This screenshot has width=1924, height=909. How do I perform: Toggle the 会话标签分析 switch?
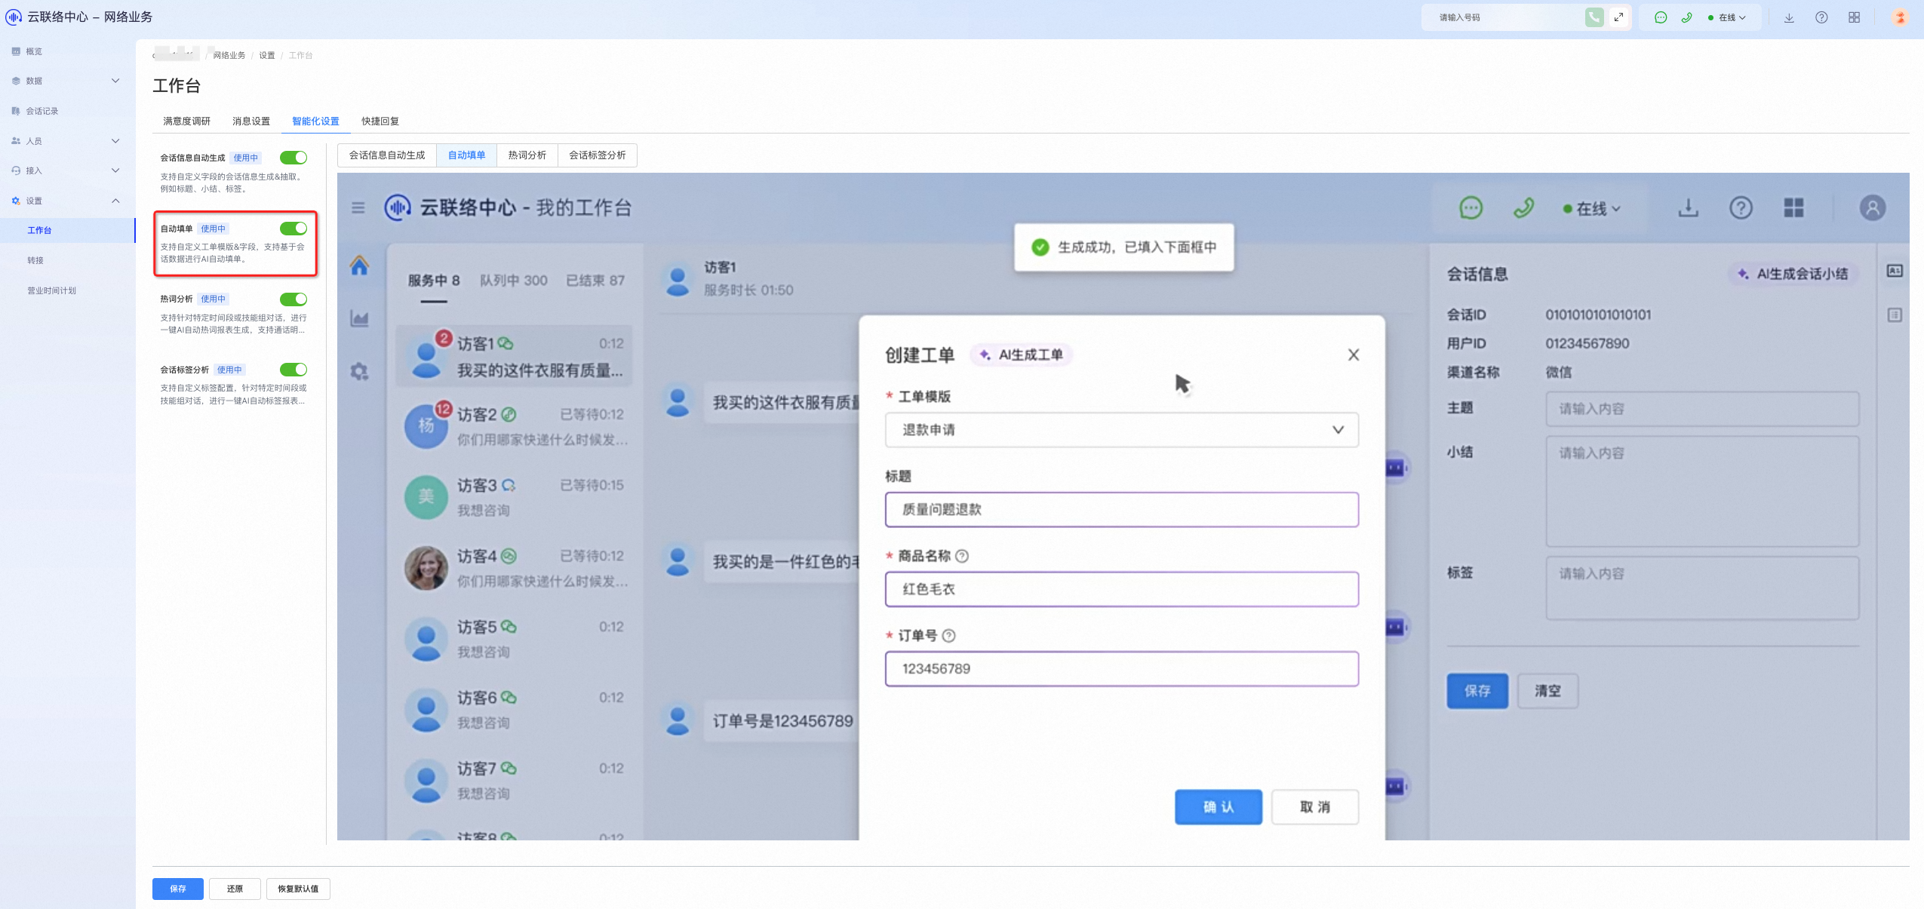[x=293, y=370]
